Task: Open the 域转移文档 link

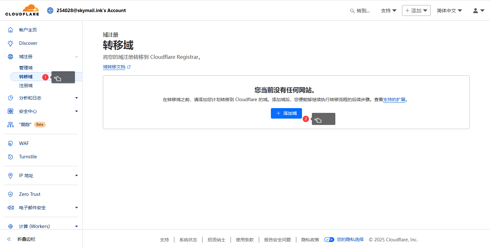Action: coord(114,66)
